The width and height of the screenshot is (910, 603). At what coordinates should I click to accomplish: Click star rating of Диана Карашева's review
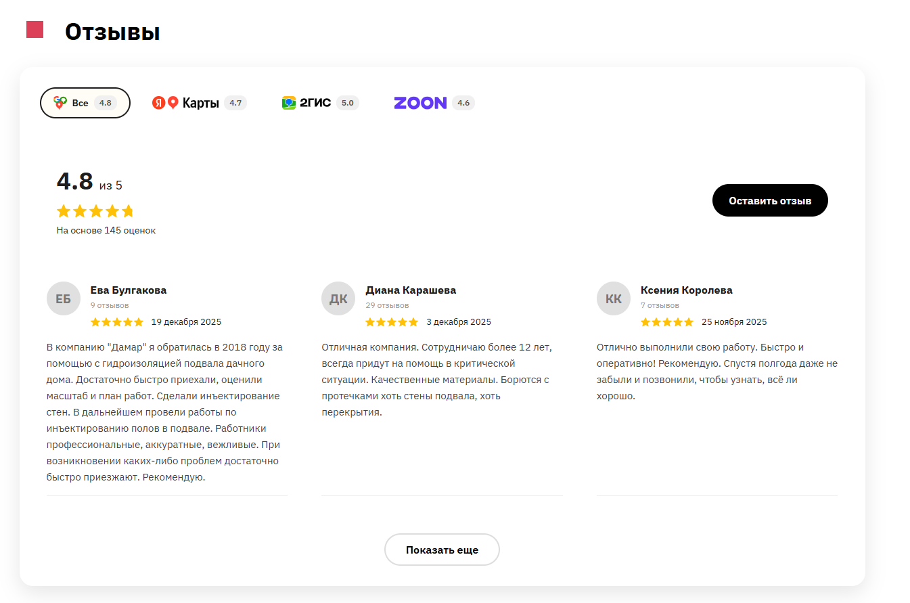(392, 322)
